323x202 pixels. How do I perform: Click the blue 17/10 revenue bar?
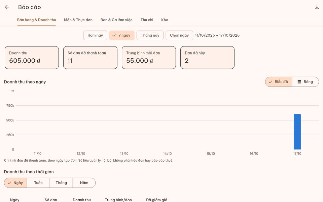tap(297, 132)
